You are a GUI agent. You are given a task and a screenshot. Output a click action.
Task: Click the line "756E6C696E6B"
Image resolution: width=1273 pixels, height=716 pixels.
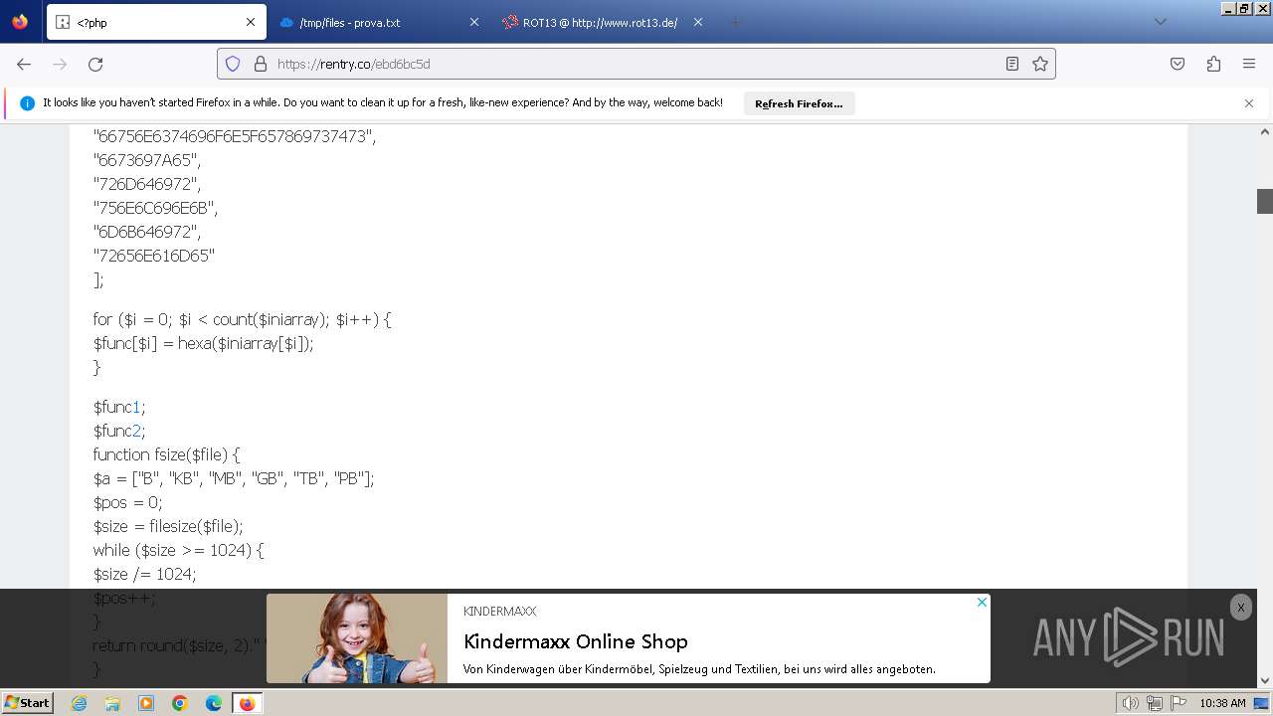click(155, 208)
